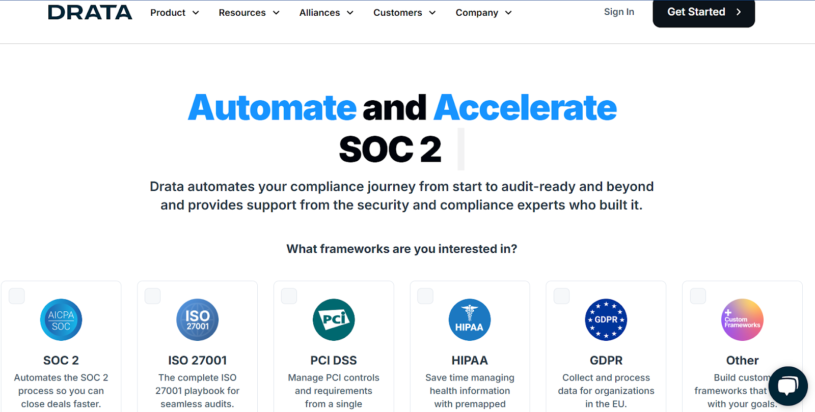The height and width of the screenshot is (412, 815).
Task: Select the ISO 27001 card title
Action: (x=198, y=360)
